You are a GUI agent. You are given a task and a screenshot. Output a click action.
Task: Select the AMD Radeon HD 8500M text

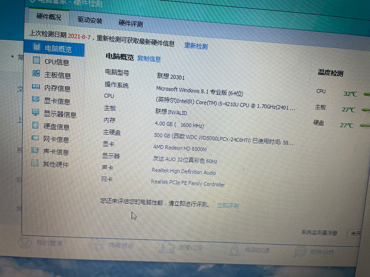180,148
